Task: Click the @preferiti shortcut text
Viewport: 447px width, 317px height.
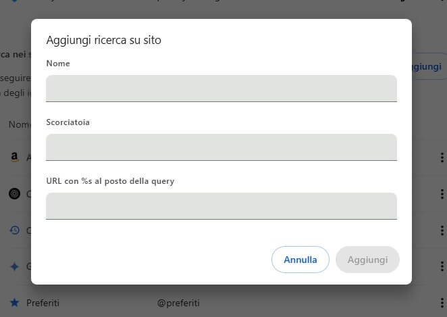Action: point(178,303)
